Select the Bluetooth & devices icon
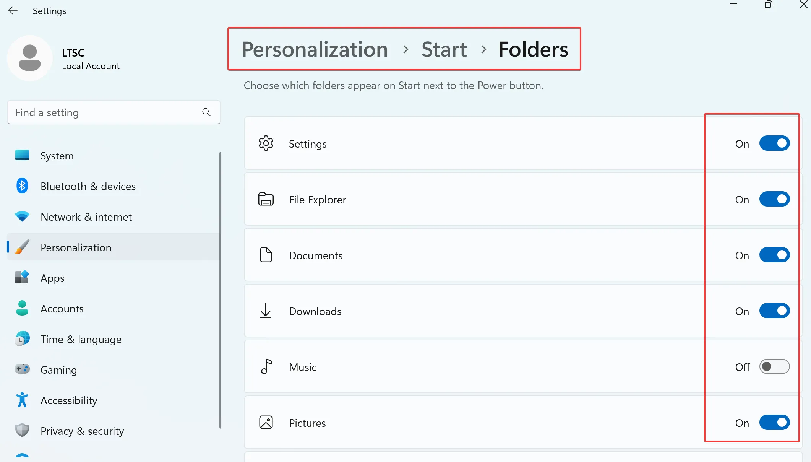This screenshot has height=462, width=811. 22,186
